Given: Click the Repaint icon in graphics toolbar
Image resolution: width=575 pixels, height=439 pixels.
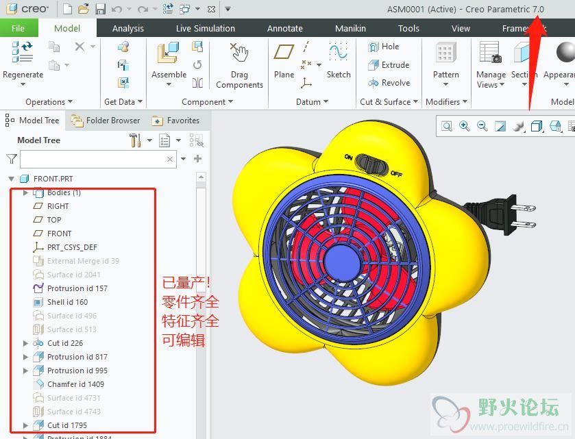Looking at the screenshot, I should click(500, 127).
